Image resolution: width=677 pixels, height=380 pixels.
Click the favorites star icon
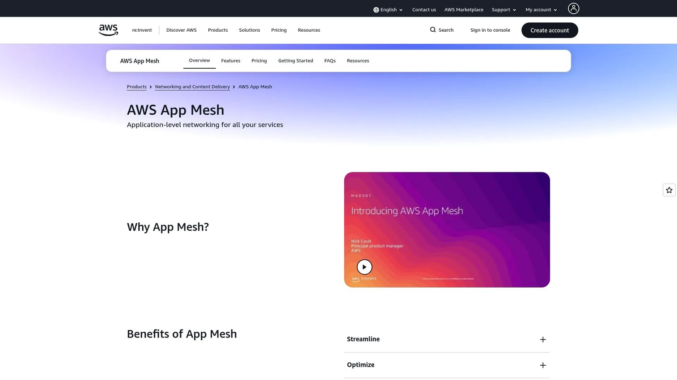pyautogui.click(x=669, y=190)
